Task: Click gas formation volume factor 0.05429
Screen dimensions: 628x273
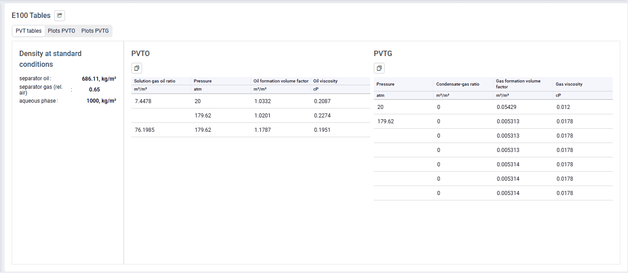Action: click(x=507, y=107)
